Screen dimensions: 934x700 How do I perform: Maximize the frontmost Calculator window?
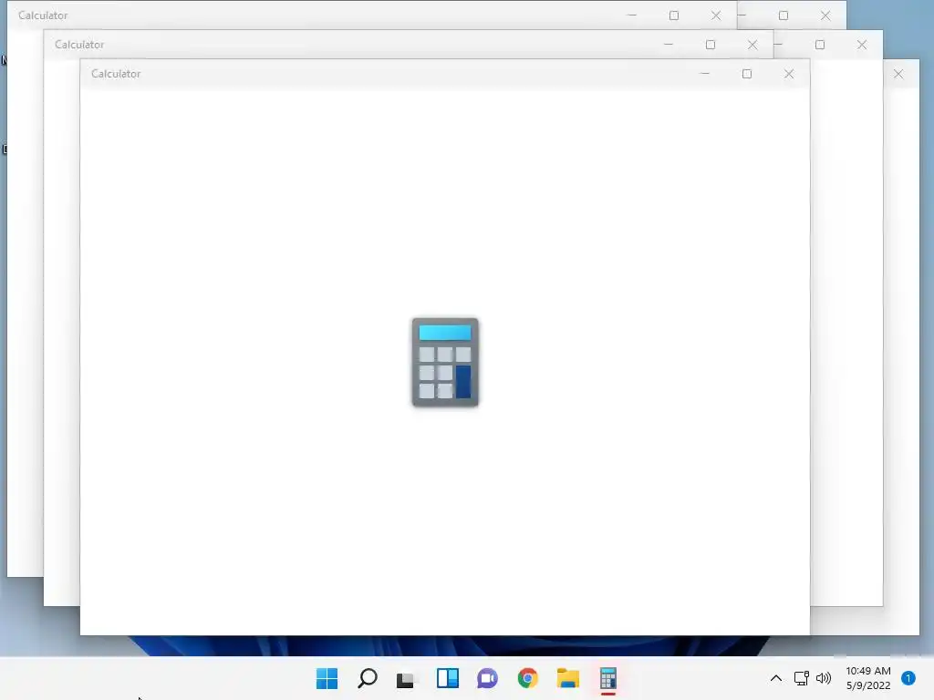pyautogui.click(x=747, y=74)
